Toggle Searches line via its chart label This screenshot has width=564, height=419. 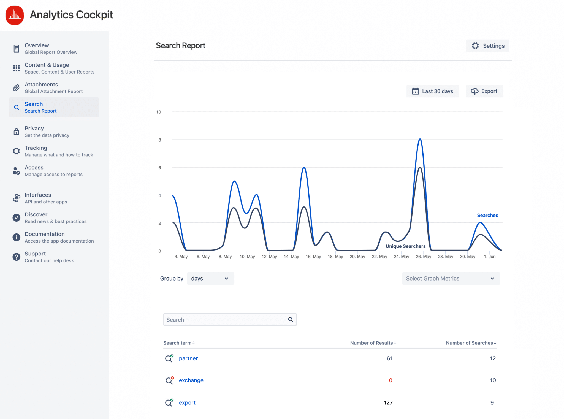tap(487, 215)
